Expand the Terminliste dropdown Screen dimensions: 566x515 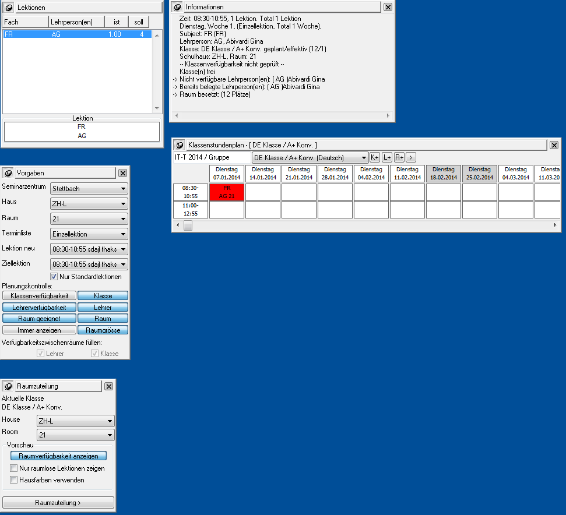[x=89, y=234]
